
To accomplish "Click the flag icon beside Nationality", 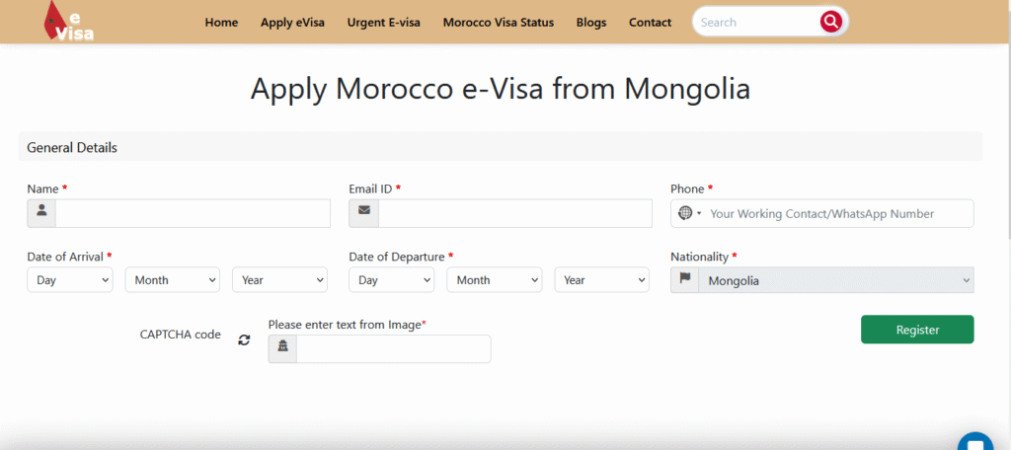I will (x=684, y=280).
